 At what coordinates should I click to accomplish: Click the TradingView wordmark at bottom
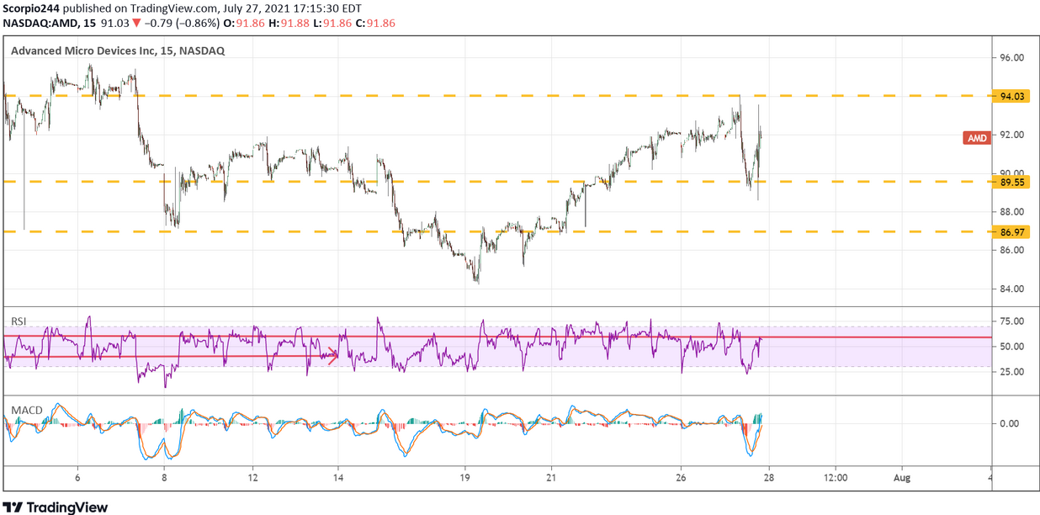68,507
